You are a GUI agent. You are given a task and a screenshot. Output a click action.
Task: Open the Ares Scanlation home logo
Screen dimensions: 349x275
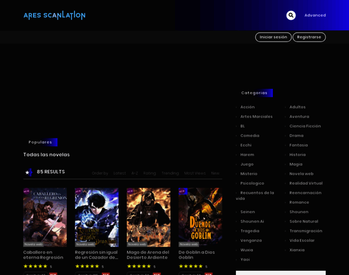point(54,16)
